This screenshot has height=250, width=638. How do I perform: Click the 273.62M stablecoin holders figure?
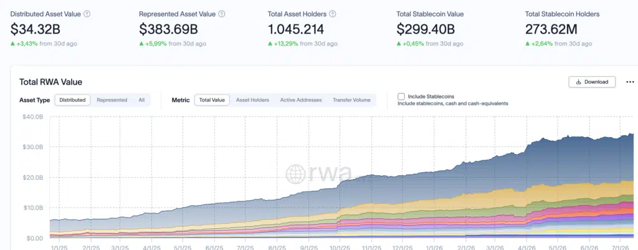(x=551, y=29)
